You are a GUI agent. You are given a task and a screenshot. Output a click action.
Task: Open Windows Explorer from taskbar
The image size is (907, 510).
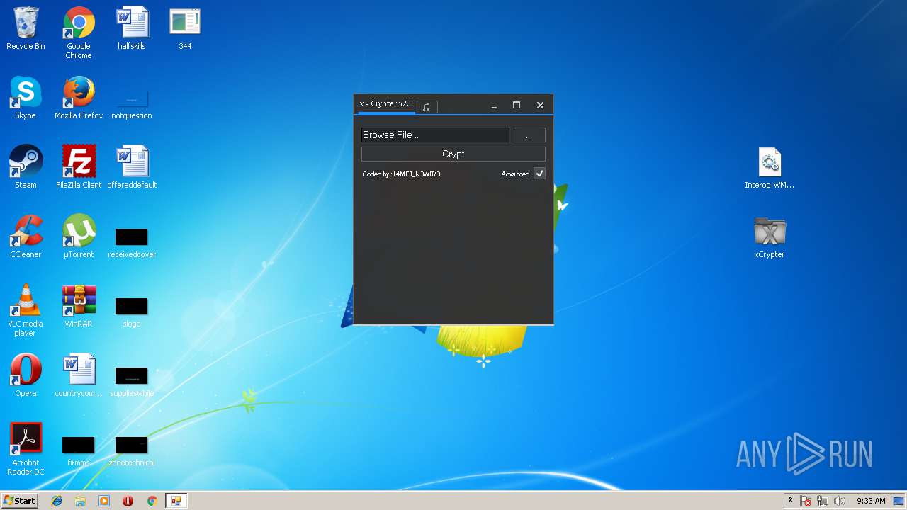click(x=80, y=501)
